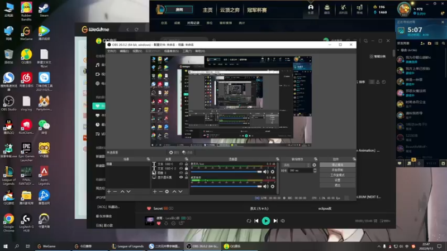447x251 pixels.
Task: Go back in WeGame window
Action: [x=127, y=30]
